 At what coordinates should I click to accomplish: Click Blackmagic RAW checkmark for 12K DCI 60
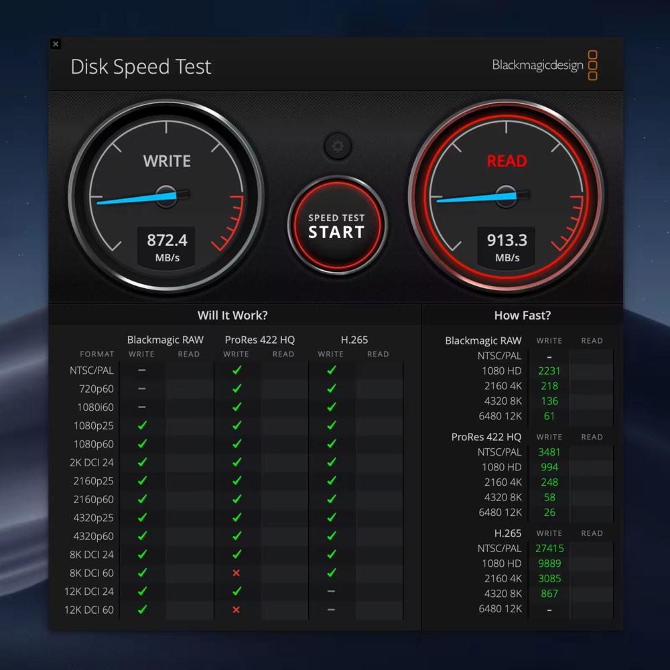(142, 609)
